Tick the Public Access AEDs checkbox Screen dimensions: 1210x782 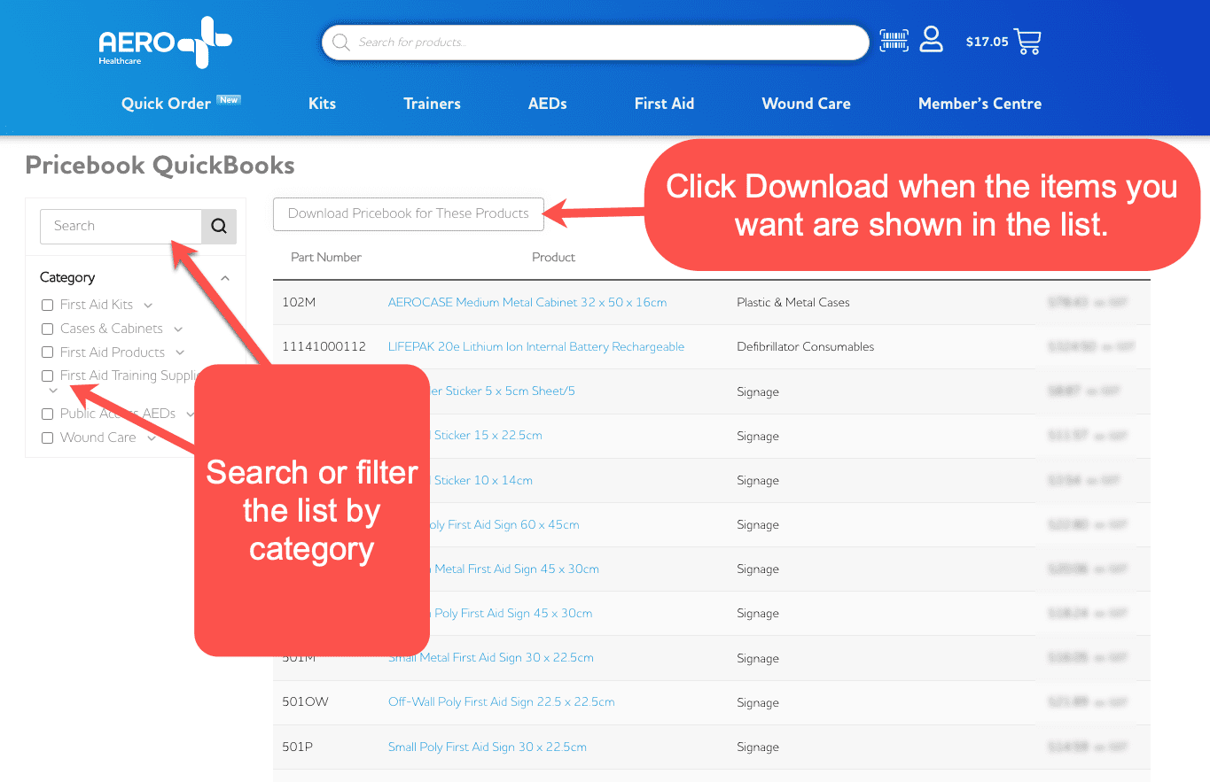point(48,414)
